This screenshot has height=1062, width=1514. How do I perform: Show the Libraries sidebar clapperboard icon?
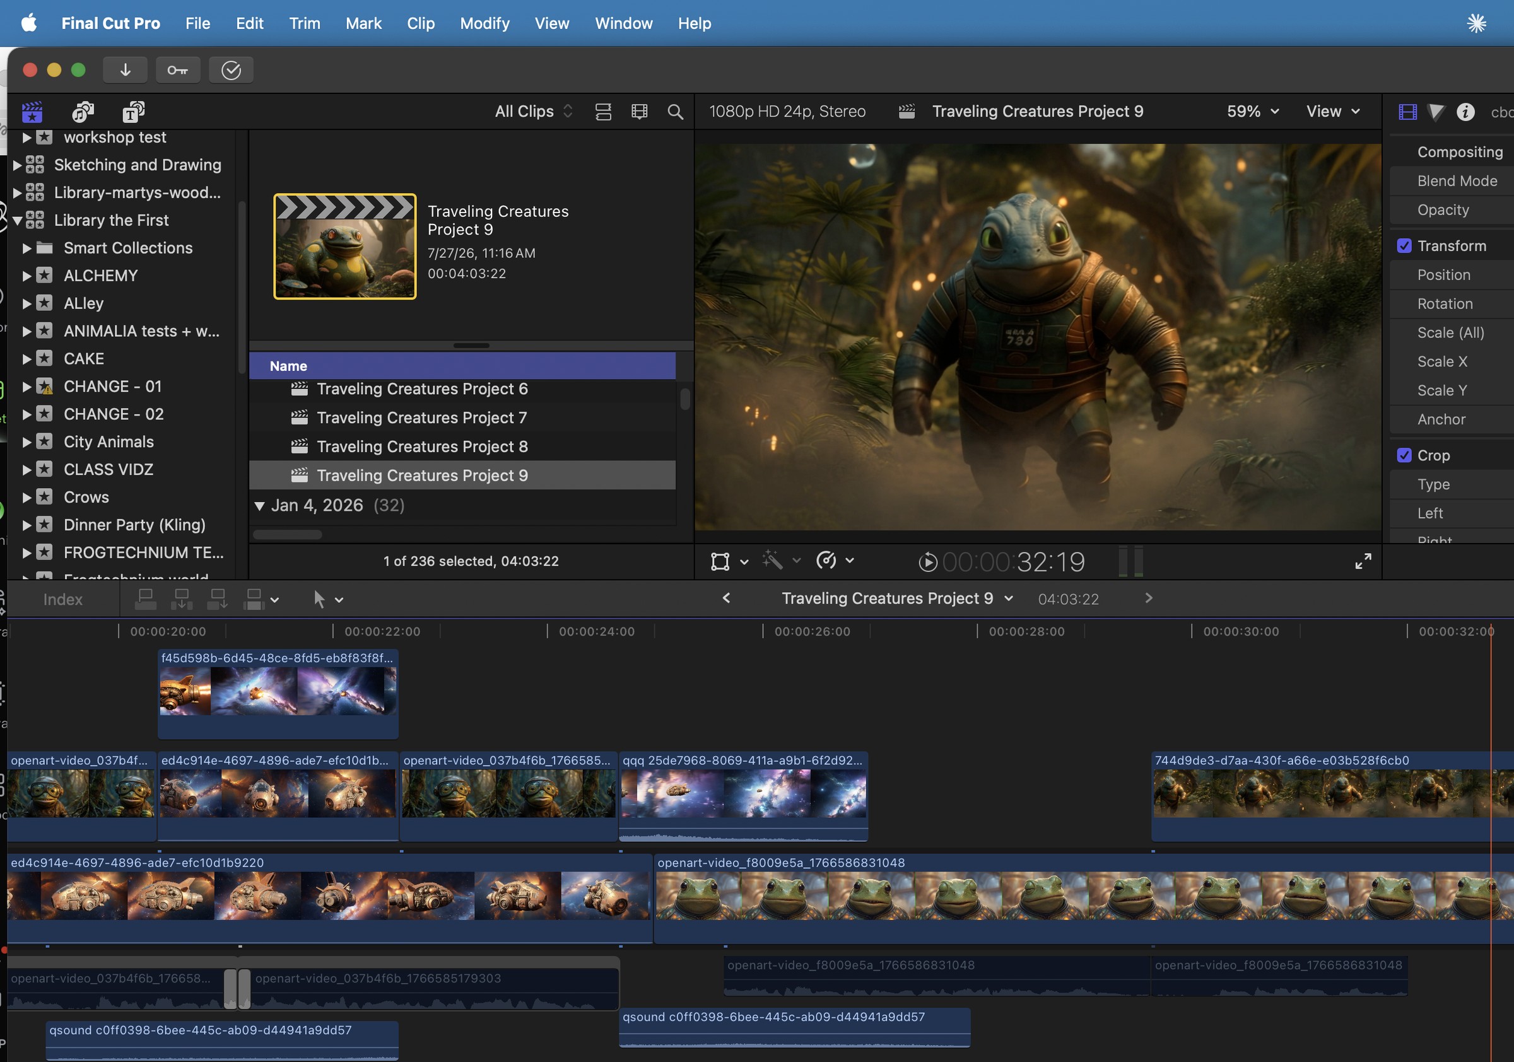coord(32,112)
